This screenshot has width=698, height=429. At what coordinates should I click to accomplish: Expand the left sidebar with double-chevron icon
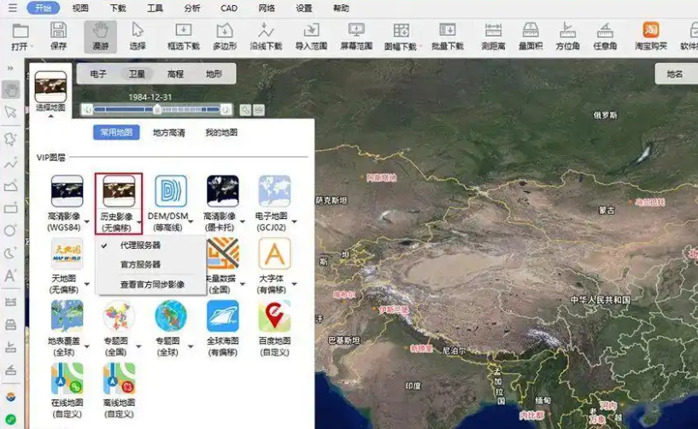pos(10,68)
